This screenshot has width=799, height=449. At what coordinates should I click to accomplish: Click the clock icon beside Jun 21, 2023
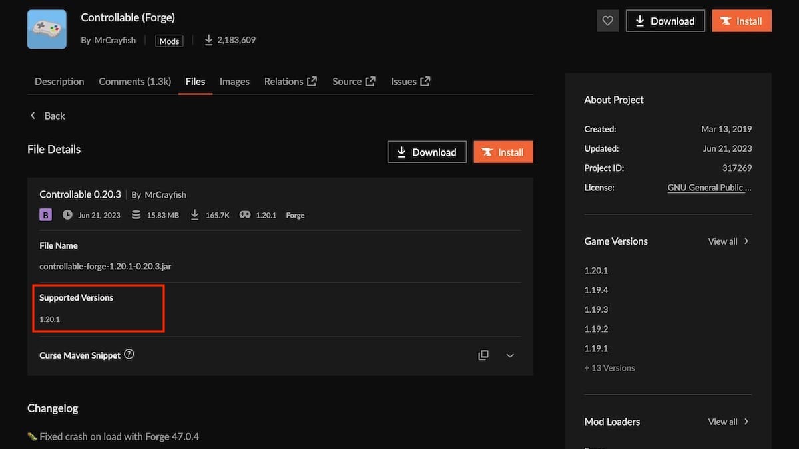click(67, 215)
